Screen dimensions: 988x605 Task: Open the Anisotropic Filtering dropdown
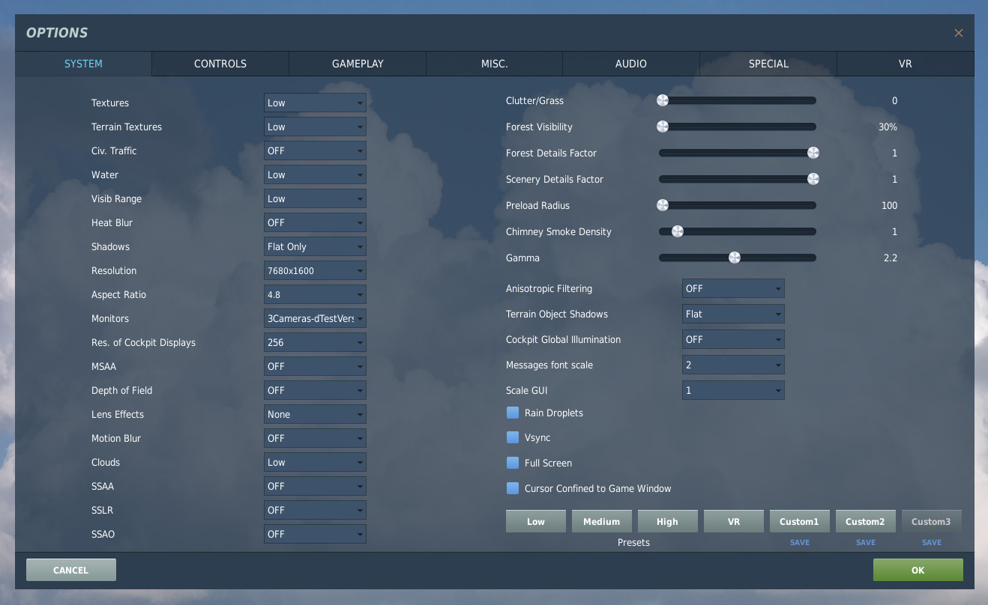click(733, 288)
